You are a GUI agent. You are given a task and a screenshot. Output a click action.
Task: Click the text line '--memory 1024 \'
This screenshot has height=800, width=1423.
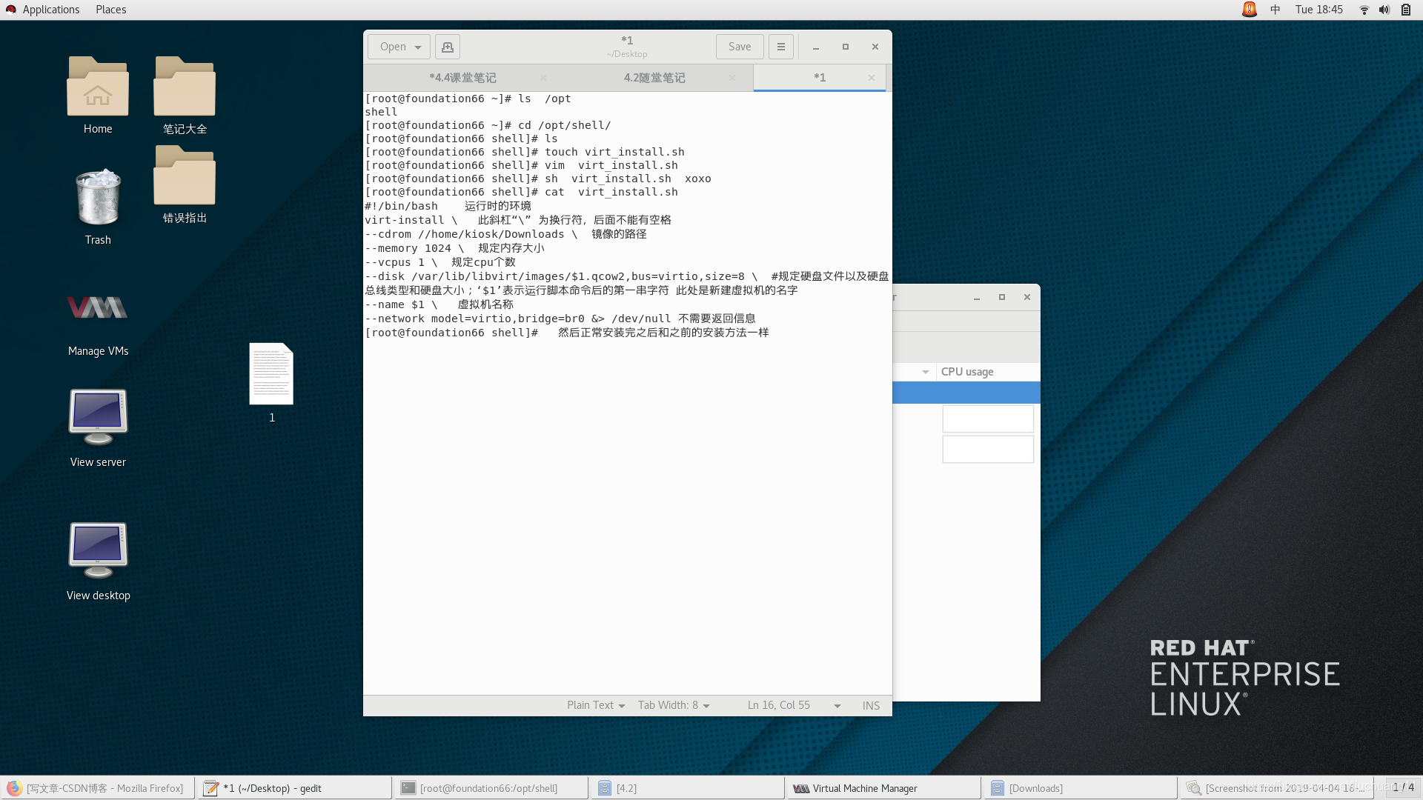click(414, 248)
